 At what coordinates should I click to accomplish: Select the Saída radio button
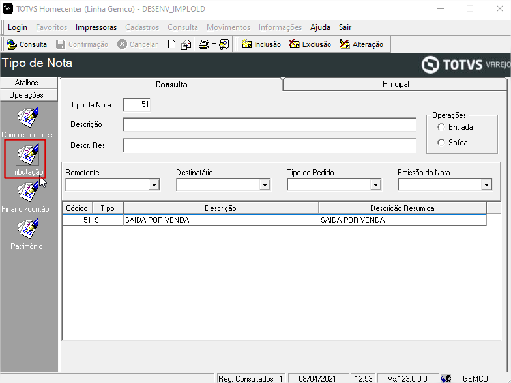pos(441,143)
